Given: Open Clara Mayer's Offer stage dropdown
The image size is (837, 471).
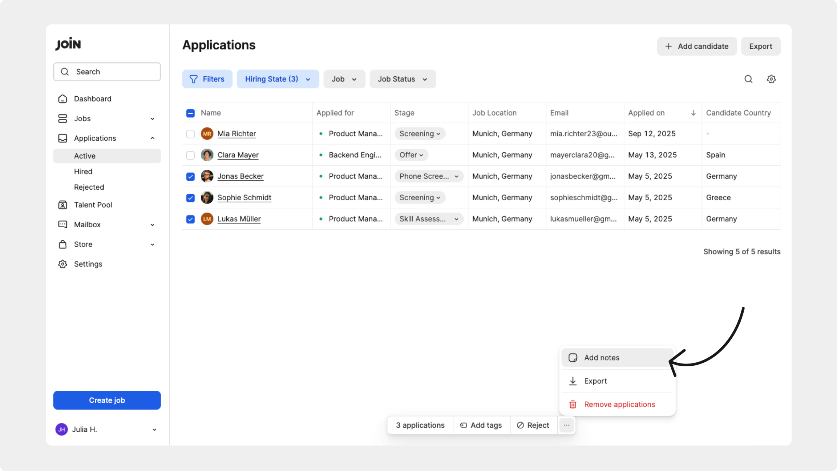Looking at the screenshot, I should click(411, 155).
